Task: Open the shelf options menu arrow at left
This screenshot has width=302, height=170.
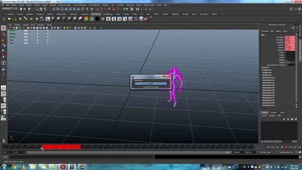Action: (x=3, y=19)
